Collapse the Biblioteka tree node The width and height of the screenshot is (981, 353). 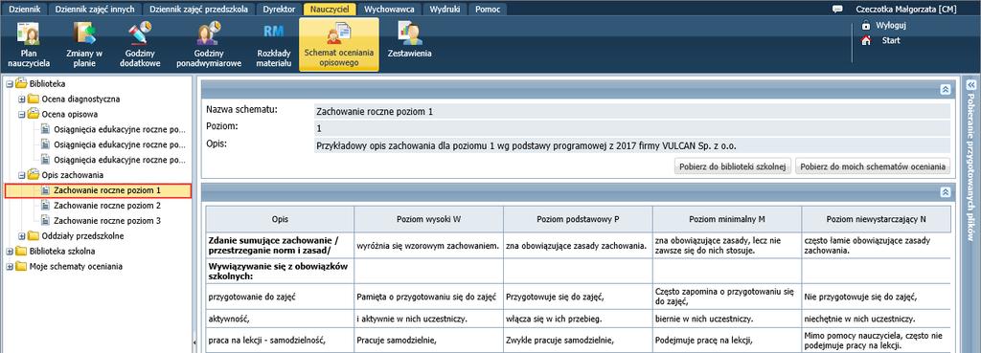pos(10,84)
